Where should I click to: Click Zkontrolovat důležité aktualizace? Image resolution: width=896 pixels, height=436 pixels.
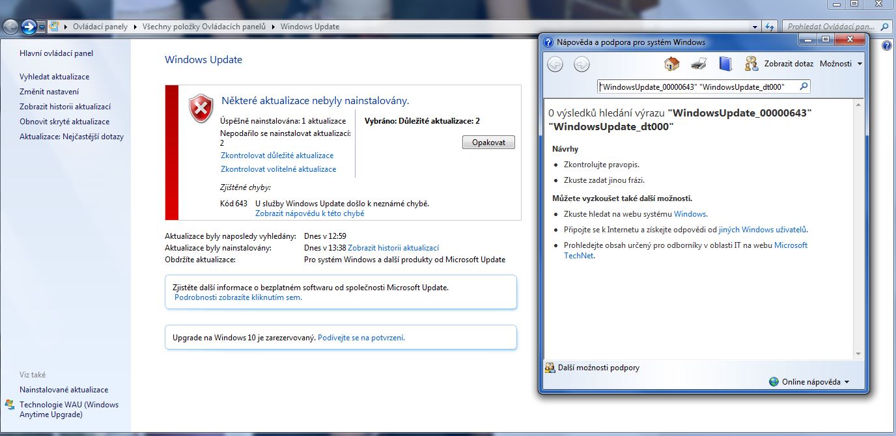point(277,156)
